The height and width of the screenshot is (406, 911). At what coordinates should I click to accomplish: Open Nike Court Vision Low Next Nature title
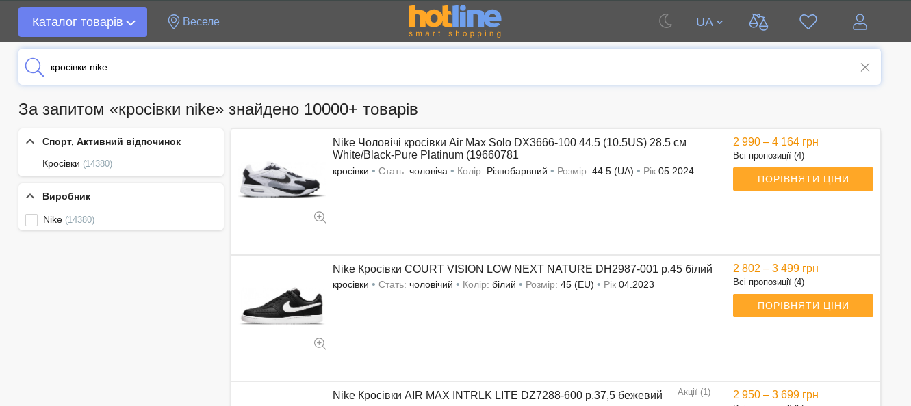coord(522,269)
